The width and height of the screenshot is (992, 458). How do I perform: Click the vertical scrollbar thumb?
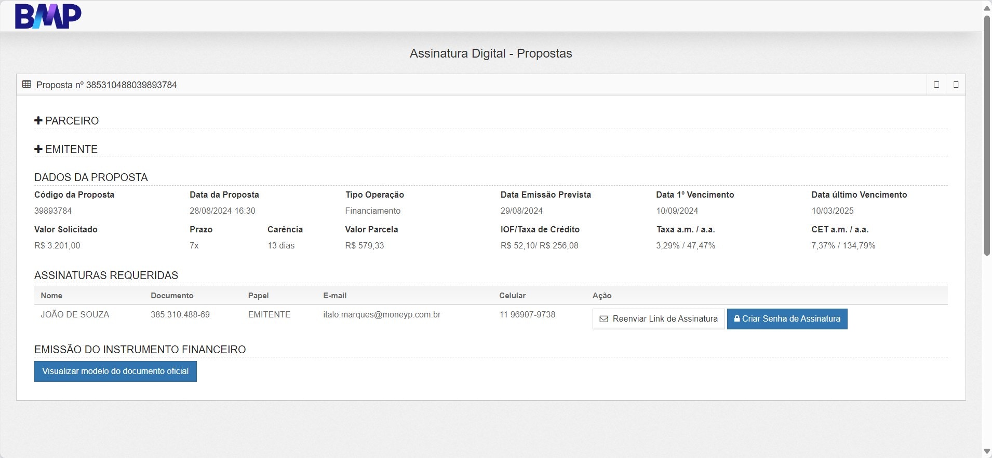click(987, 135)
